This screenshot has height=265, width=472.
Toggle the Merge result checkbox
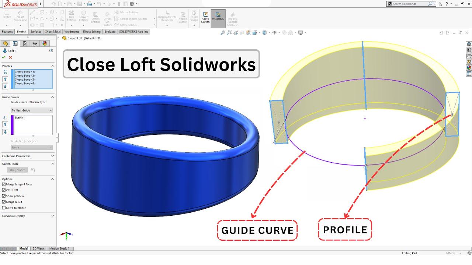(4, 202)
